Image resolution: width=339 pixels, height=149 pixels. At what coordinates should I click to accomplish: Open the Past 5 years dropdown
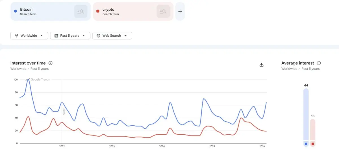click(84, 36)
